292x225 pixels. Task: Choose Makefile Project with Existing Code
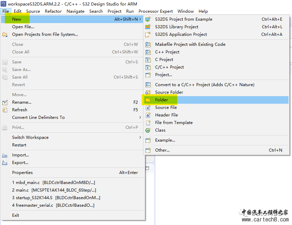point(217,44)
